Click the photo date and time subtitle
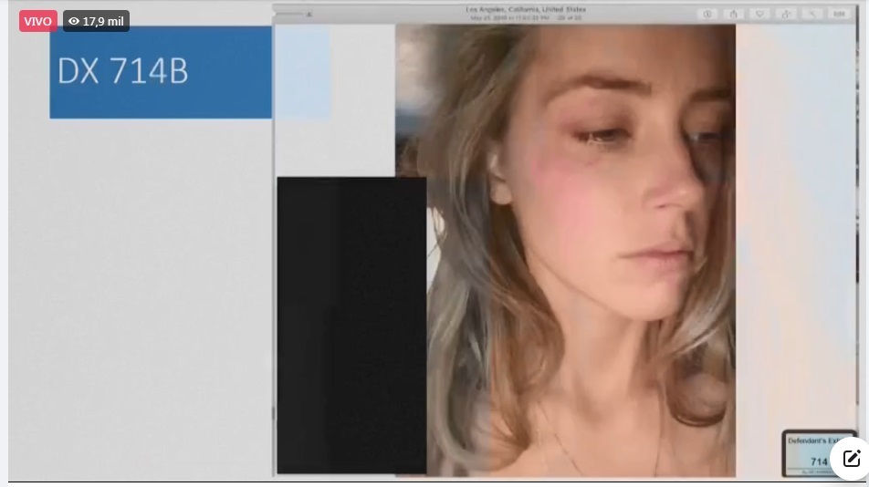This screenshot has width=869, height=487. [x=525, y=17]
